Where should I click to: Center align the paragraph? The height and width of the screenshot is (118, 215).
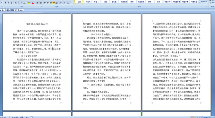[x=48, y=3]
